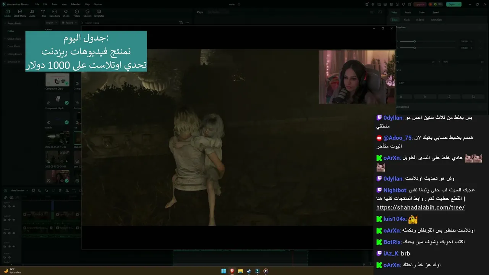Switch to the Color properties tab
This screenshot has width=489, height=275.
pyautogui.click(x=422, y=12)
